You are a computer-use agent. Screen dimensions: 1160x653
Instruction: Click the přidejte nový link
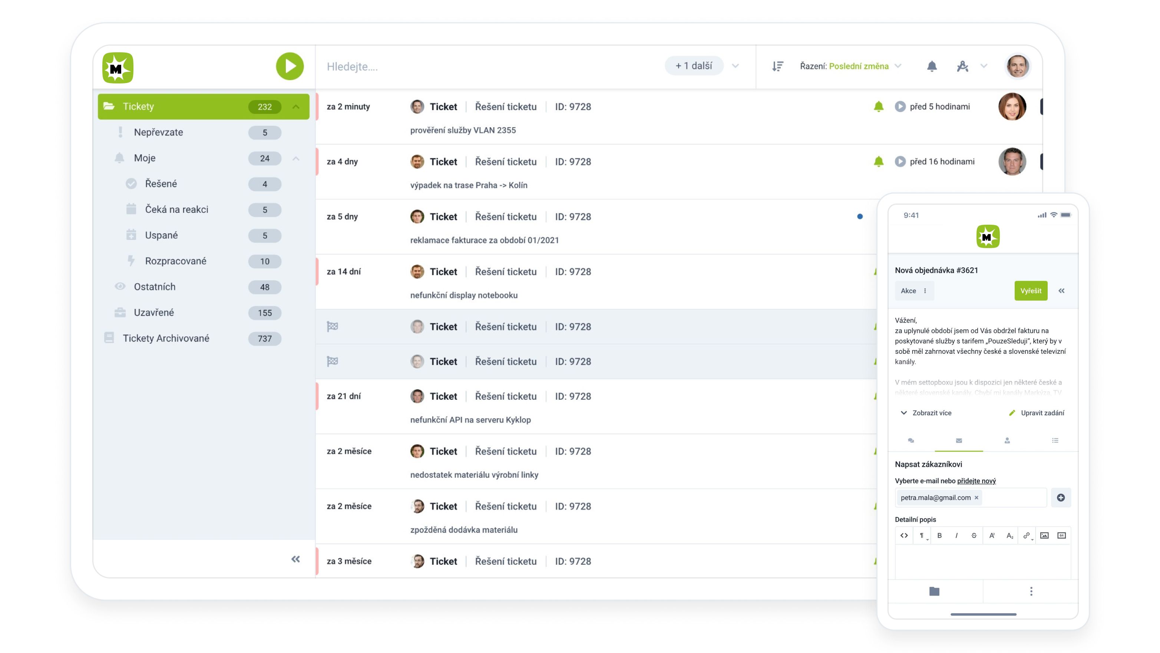tap(976, 481)
